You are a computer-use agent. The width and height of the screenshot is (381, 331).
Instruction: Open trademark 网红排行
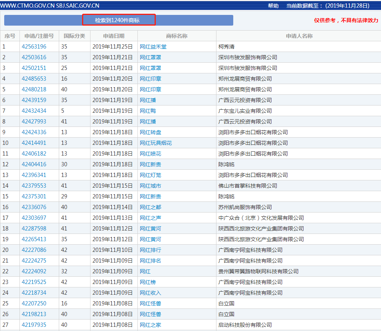click(150, 250)
